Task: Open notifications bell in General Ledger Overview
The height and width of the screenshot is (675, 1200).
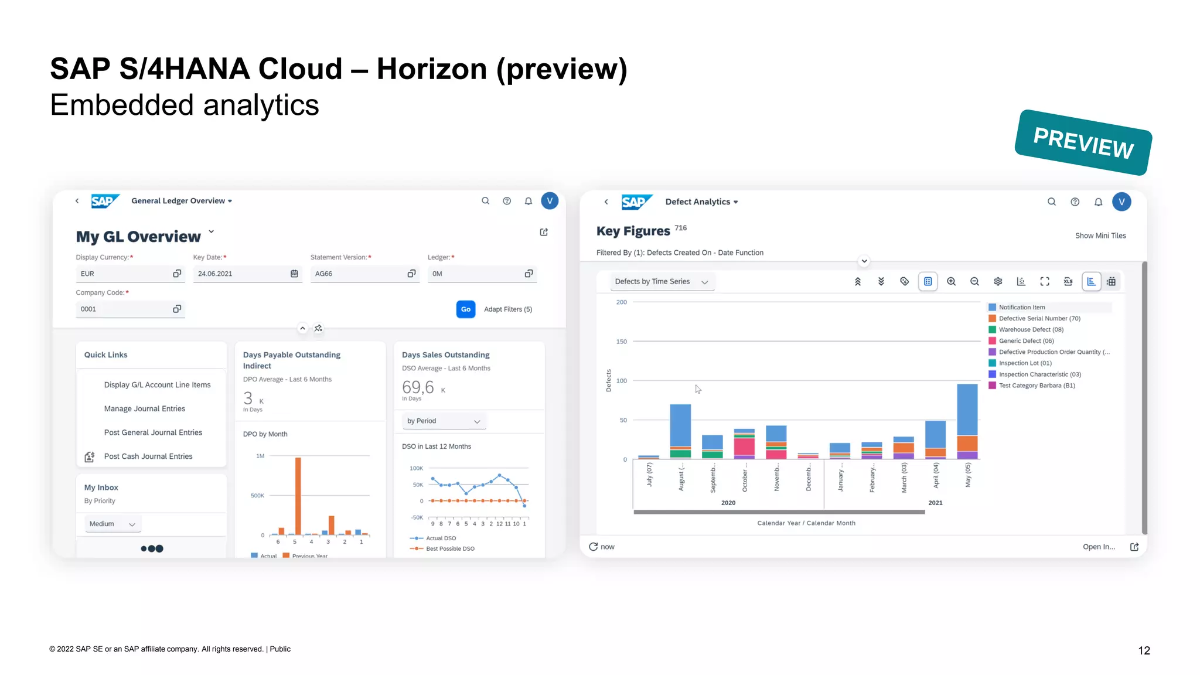Action: 529,201
